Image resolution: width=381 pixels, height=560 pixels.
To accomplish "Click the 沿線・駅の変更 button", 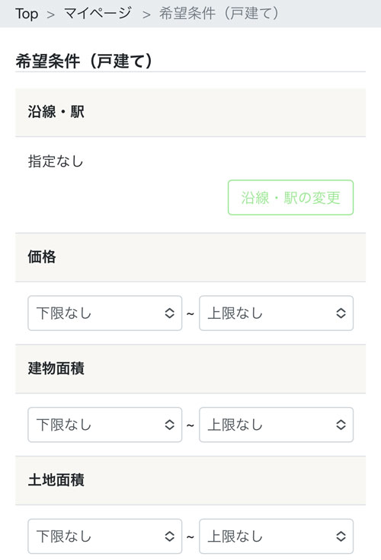I will coord(290,198).
